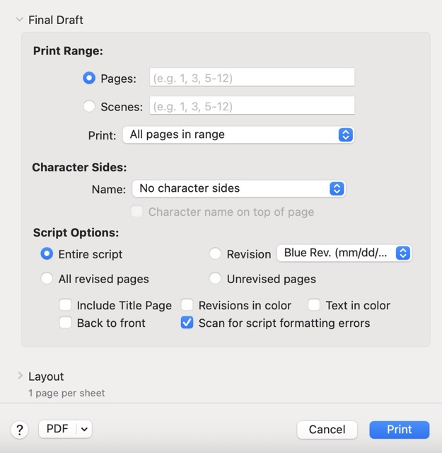Expand the Layout section
This screenshot has width=442, height=453.
point(18,377)
